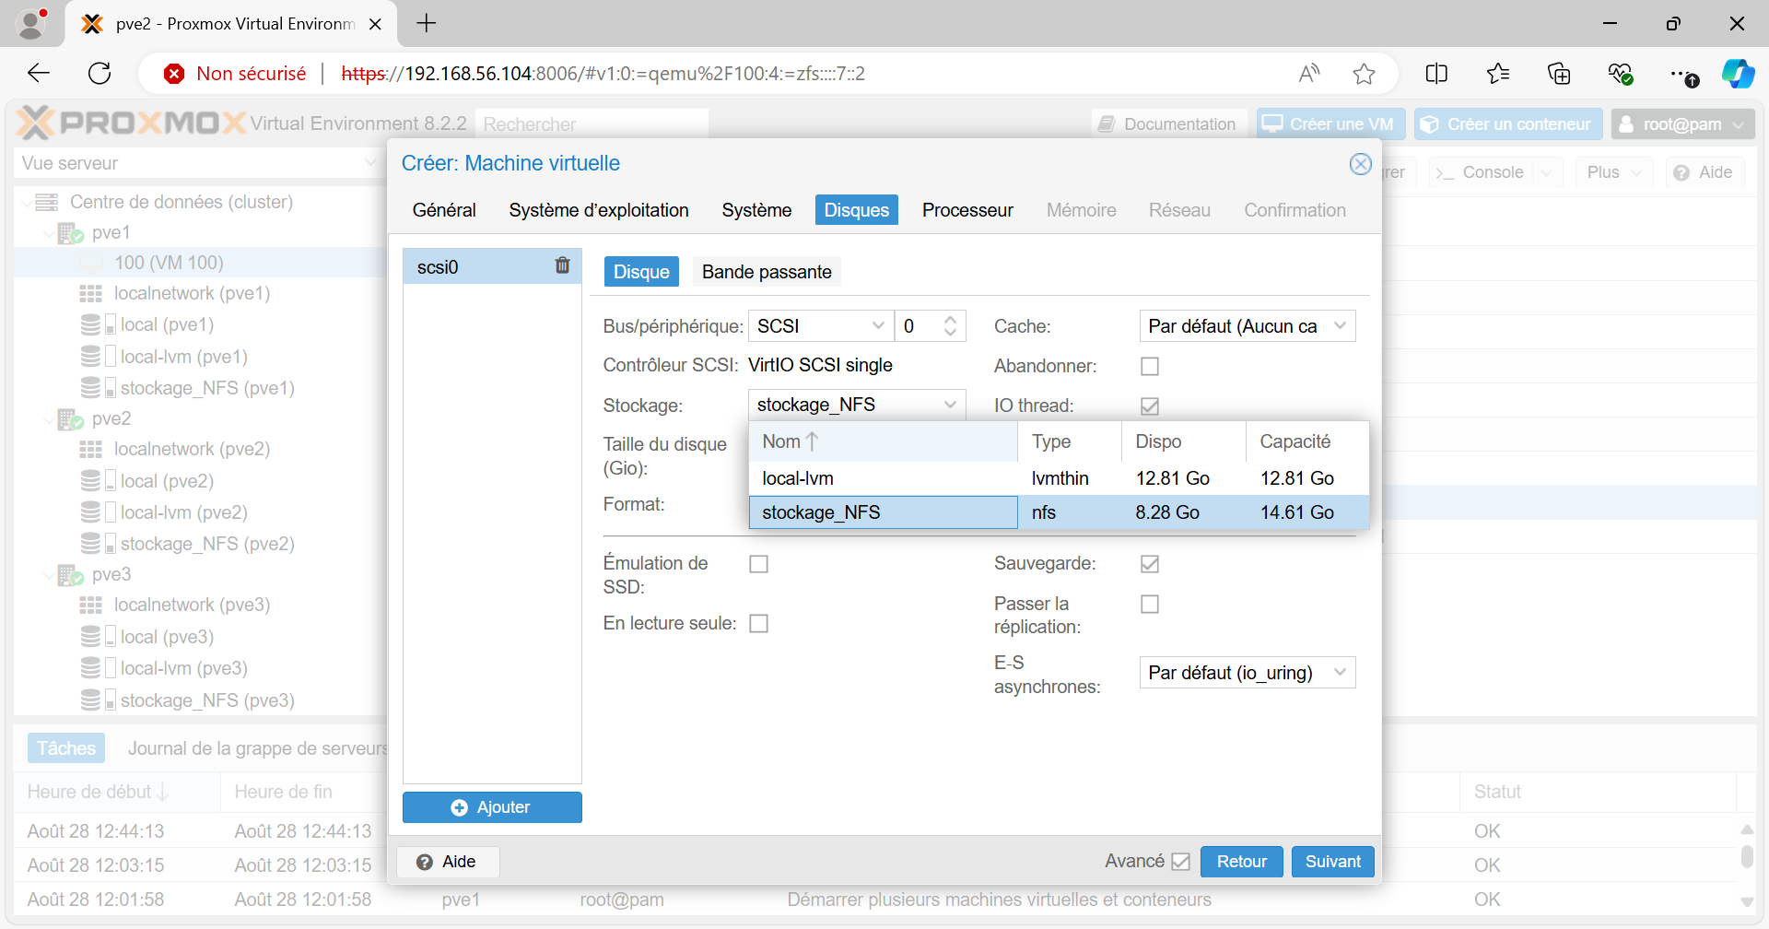Enable Émulation de SSD checkbox

point(758,563)
